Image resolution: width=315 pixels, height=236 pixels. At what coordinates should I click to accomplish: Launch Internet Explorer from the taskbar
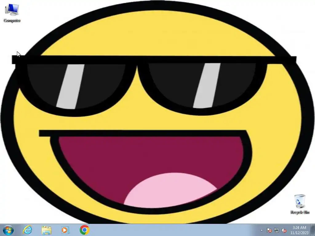27,230
